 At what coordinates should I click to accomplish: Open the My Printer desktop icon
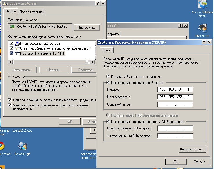[x=202, y=29]
